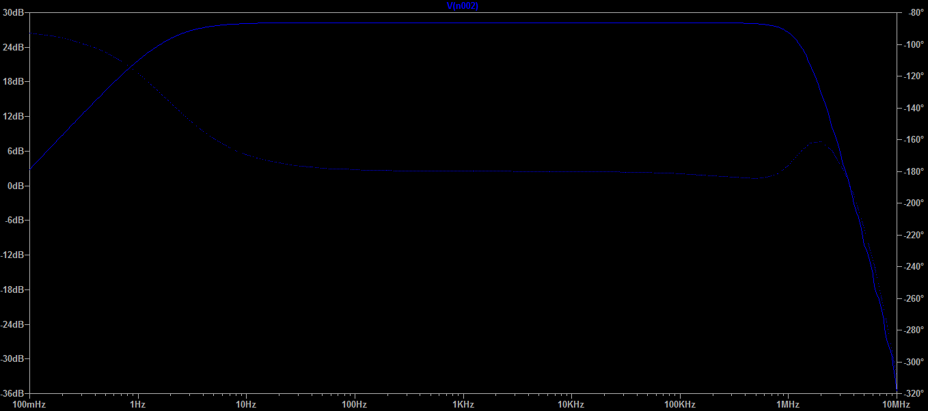Image resolution: width=928 pixels, height=411 pixels.
Task: Click the 0dB magnitude axis label
Action: pos(16,186)
